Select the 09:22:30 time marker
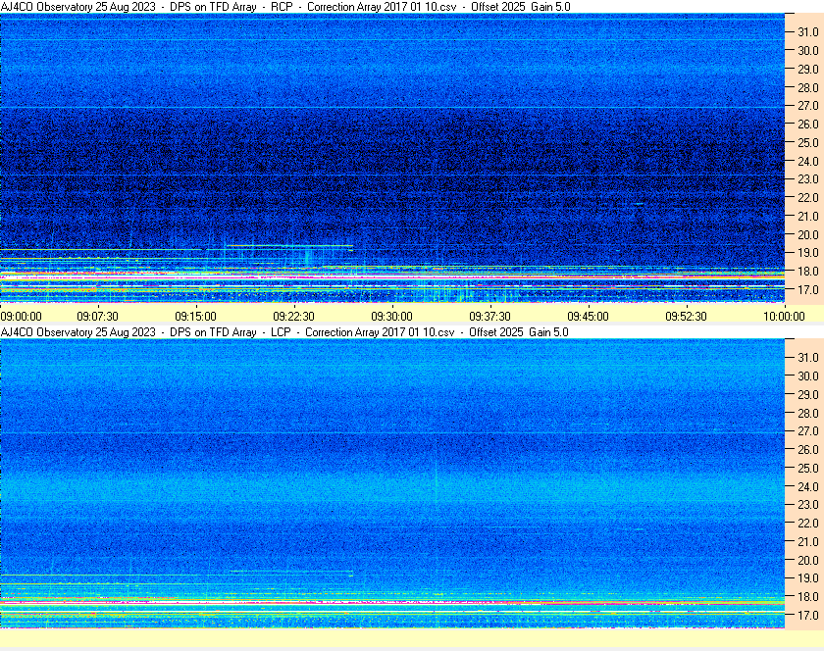824x651 pixels. point(293,317)
